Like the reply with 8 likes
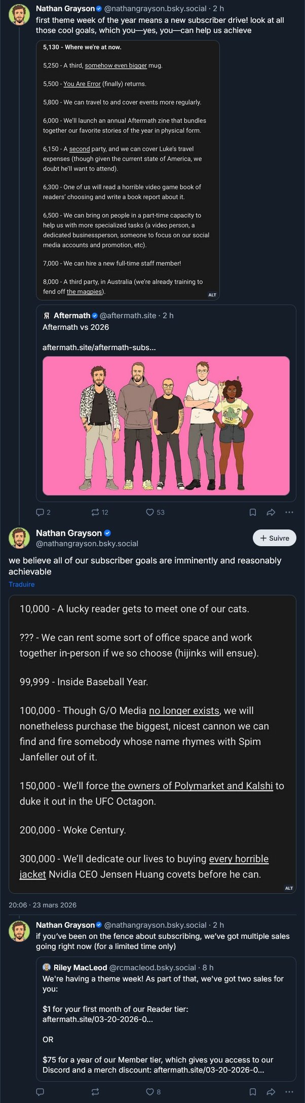Viewport: 305px width, 1103px height. pyautogui.click(x=150, y=1092)
